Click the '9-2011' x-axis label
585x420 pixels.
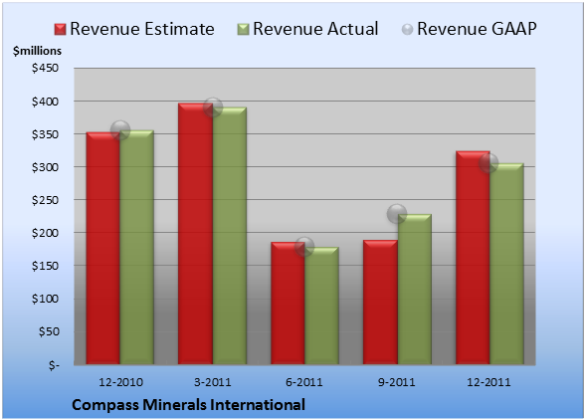point(397,382)
